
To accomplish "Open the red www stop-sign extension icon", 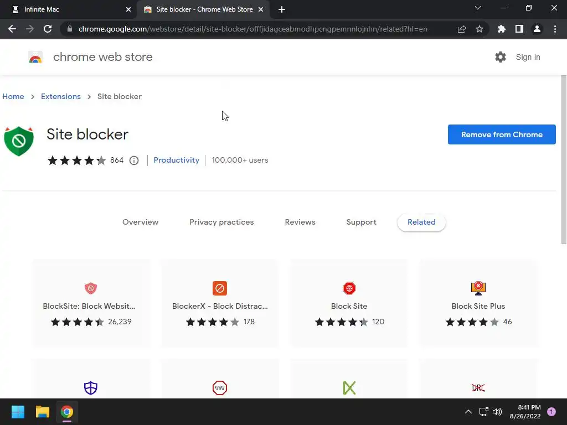I will (x=220, y=388).
